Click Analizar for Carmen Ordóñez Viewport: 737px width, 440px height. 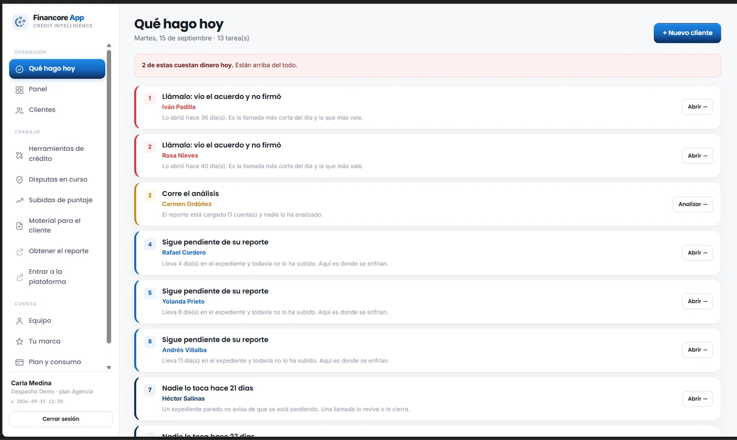click(693, 204)
